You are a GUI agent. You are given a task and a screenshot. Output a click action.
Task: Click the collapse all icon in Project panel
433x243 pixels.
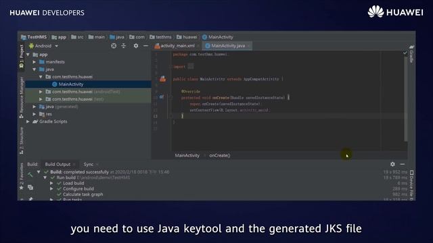click(123, 46)
